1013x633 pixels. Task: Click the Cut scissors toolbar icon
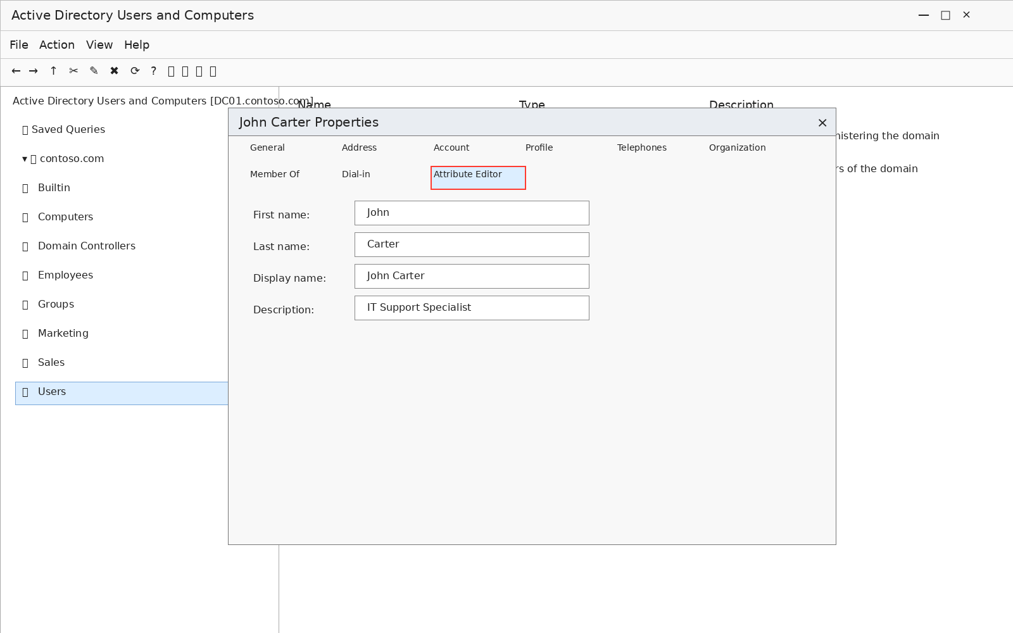(73, 71)
